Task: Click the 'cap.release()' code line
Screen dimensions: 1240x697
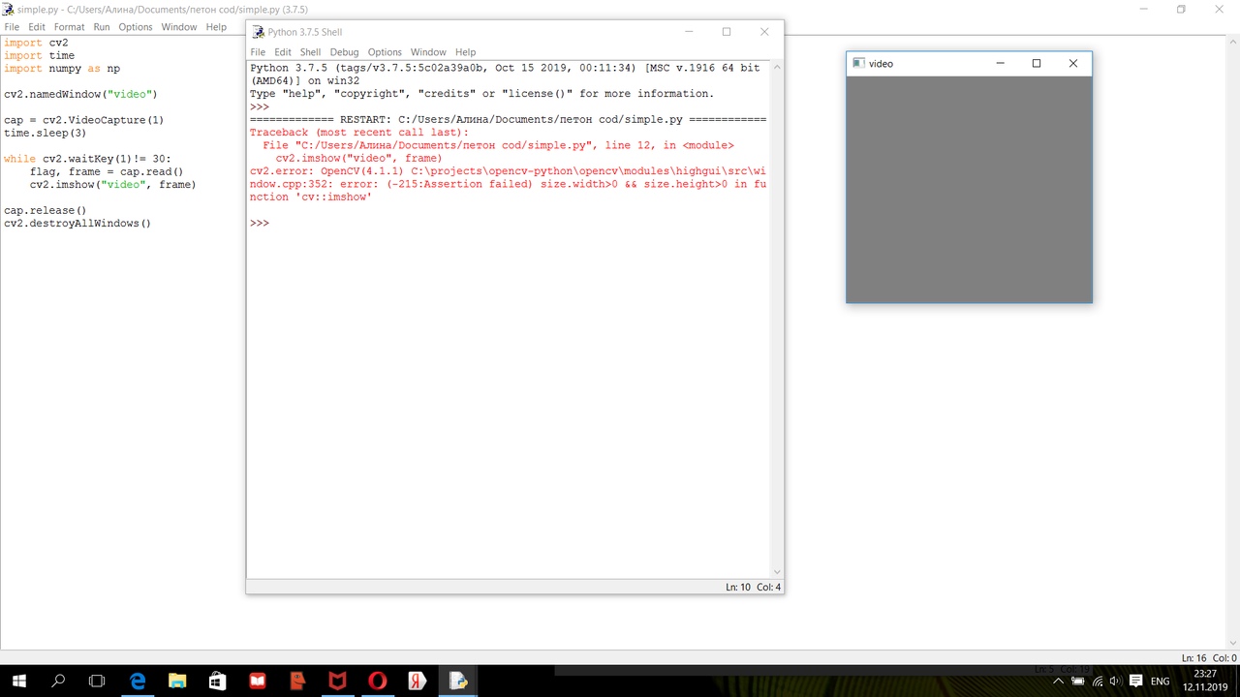Action: (46, 210)
